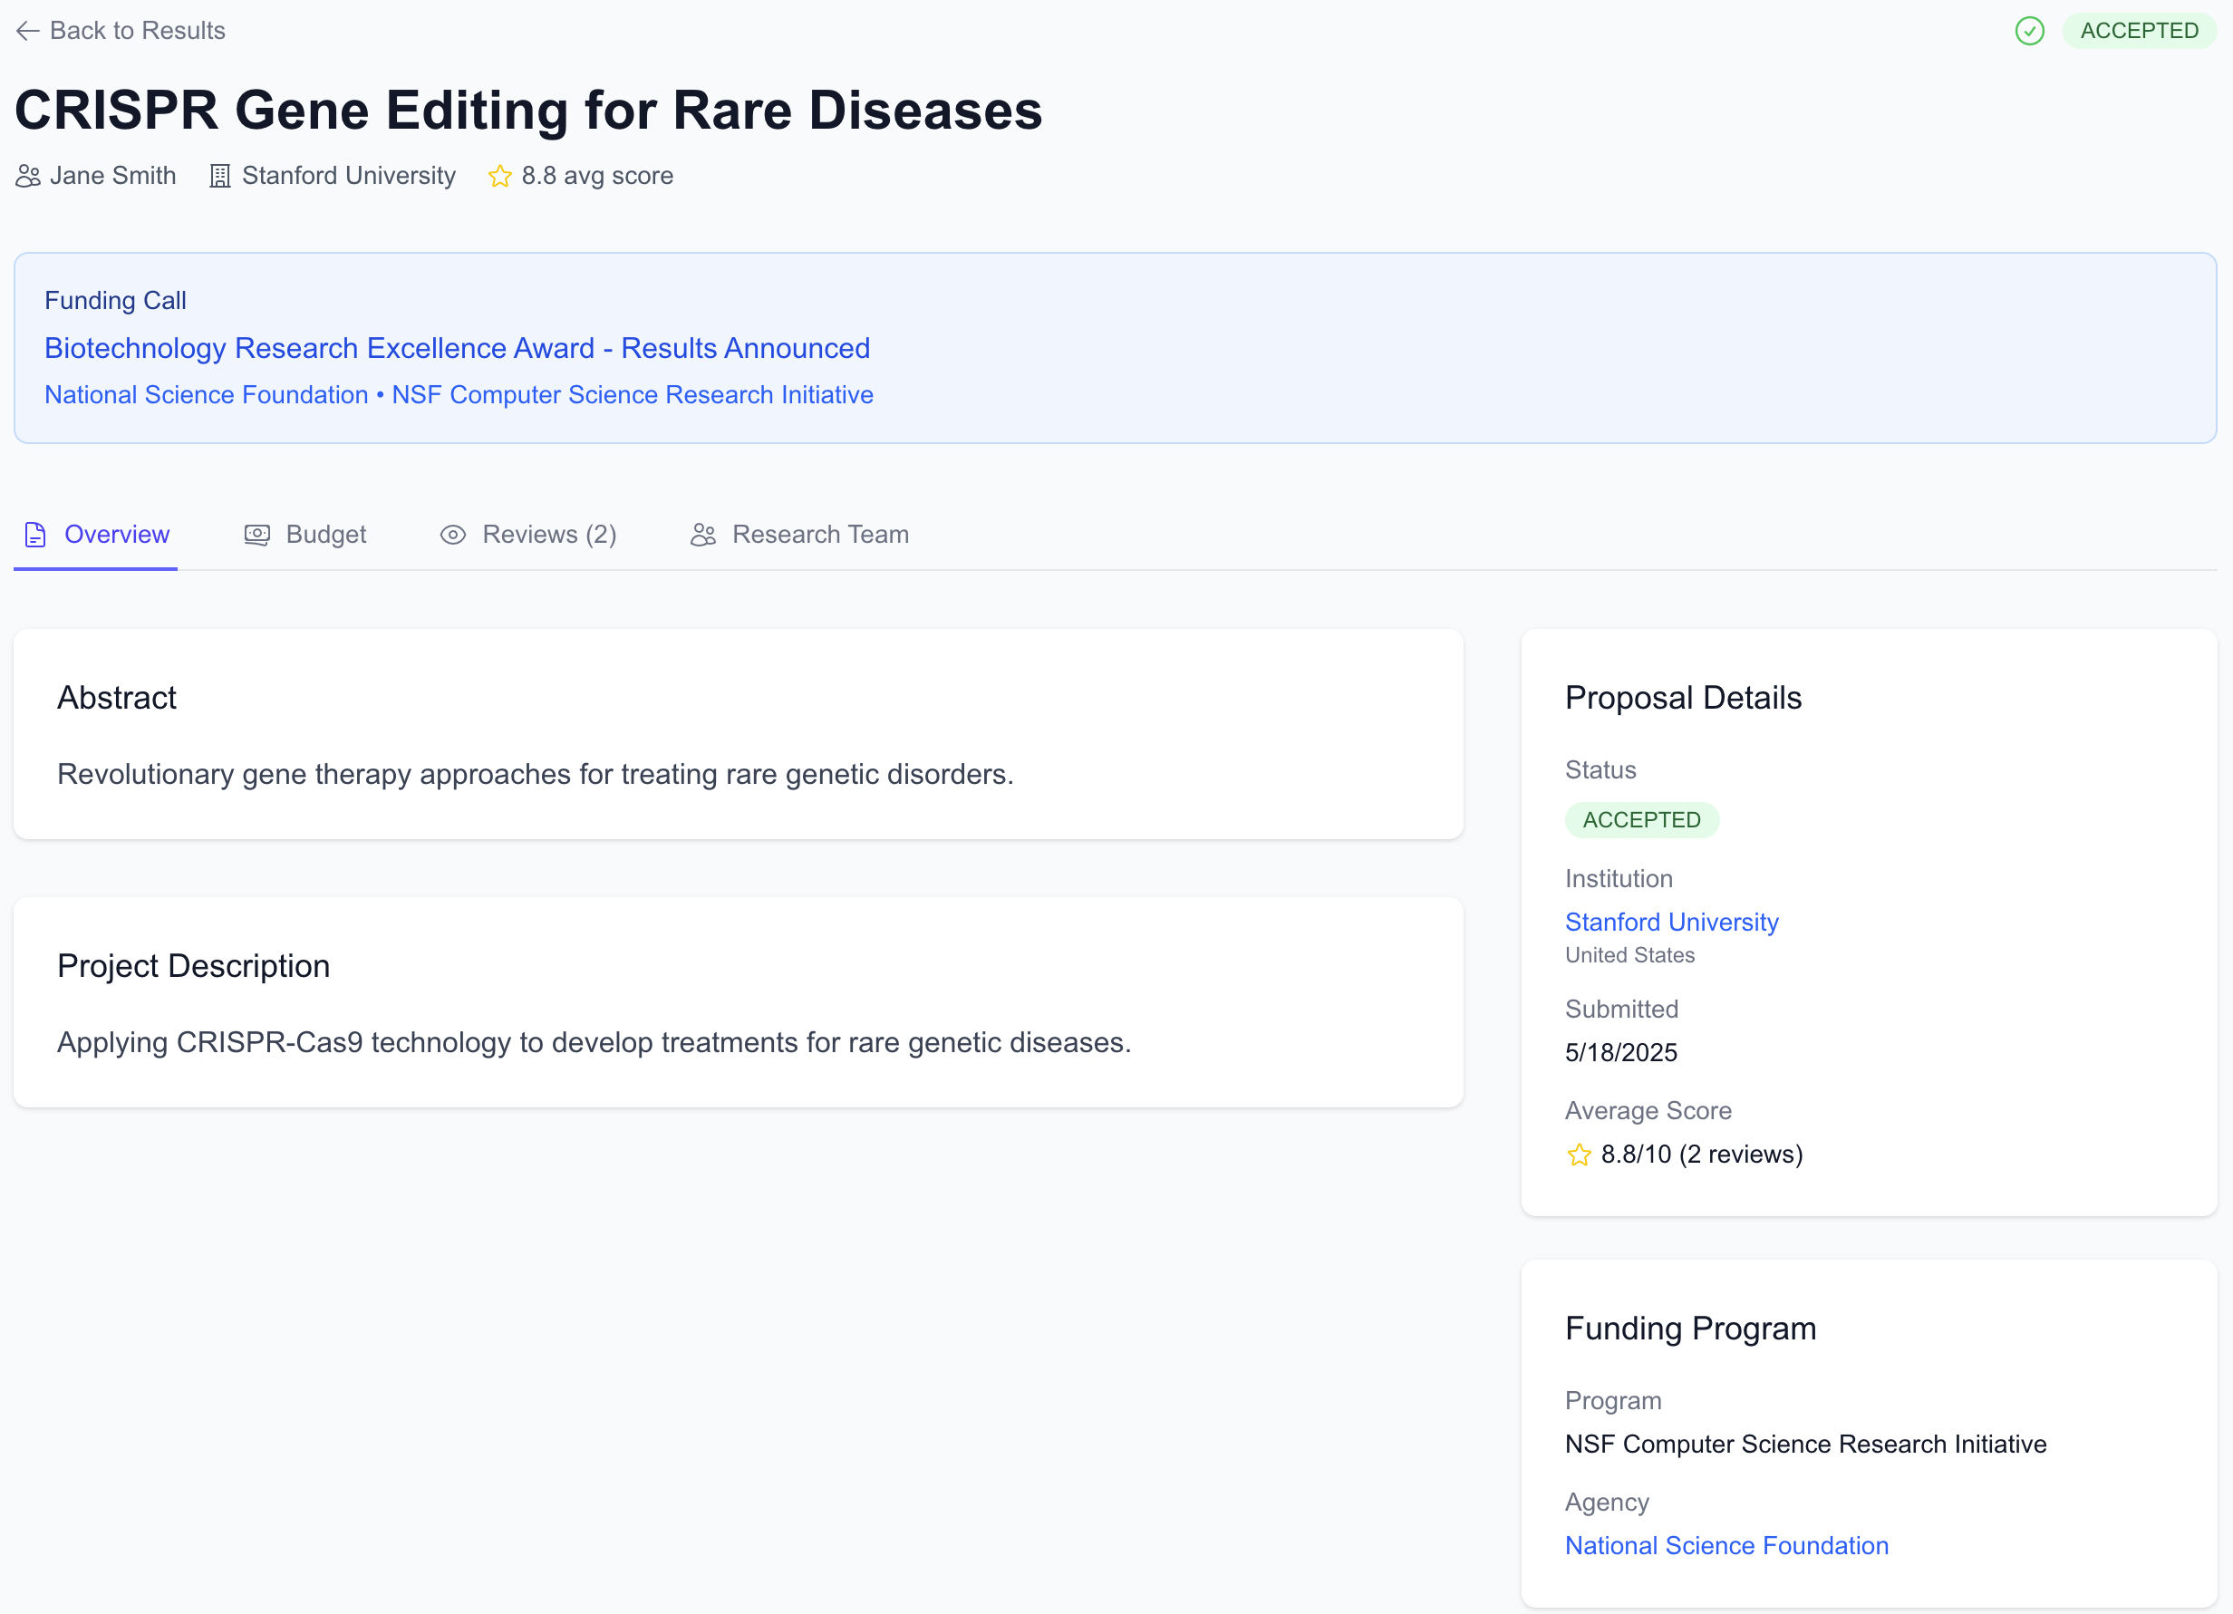Click the people icon beside Jane Smith
2233x1614 pixels.
pyautogui.click(x=27, y=177)
